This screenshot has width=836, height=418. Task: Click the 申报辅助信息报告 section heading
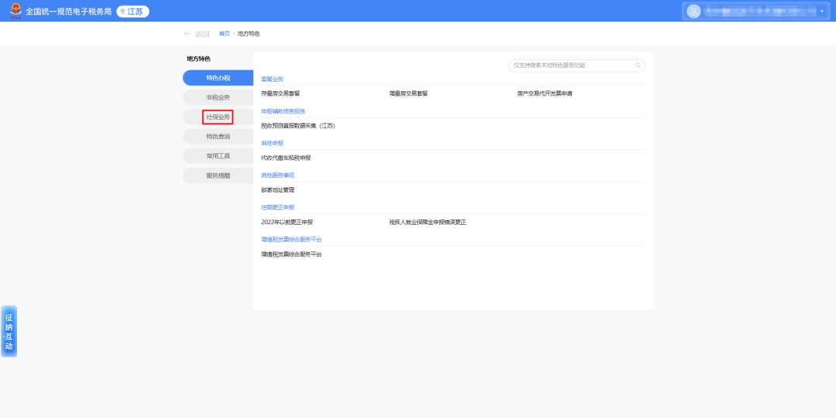pos(283,110)
